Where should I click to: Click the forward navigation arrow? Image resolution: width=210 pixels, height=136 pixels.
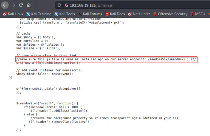[x=13, y=5]
